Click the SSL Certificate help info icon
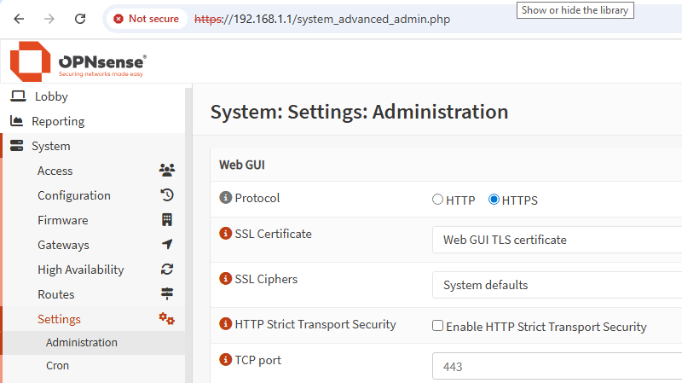 (225, 234)
